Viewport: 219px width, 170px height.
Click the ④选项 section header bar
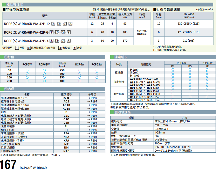click(53, 89)
